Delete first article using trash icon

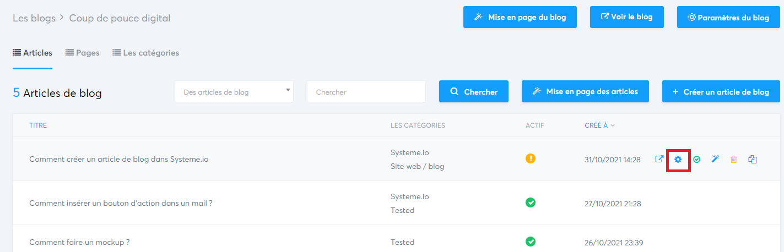coord(734,159)
